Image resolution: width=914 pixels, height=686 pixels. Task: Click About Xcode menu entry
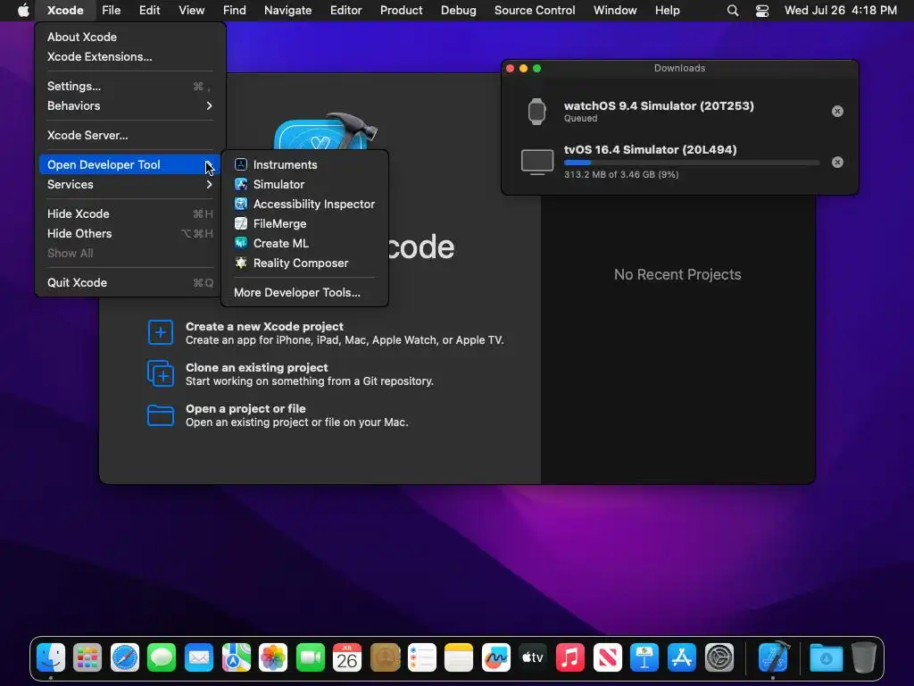[130, 37]
